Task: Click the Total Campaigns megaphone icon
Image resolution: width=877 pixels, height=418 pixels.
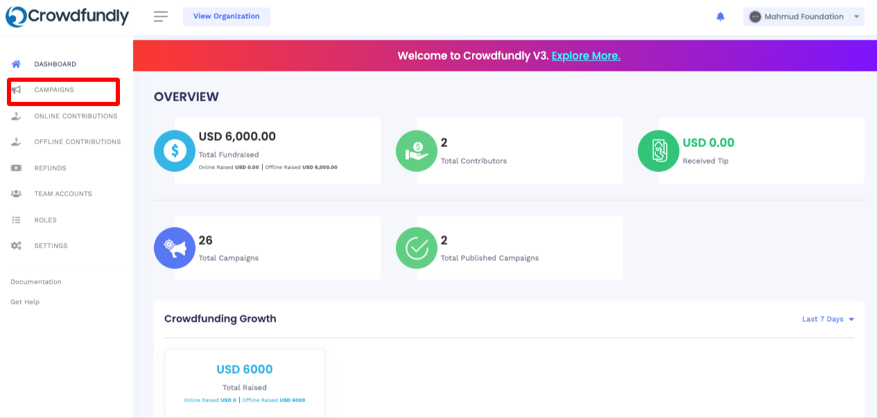Action: pos(175,248)
